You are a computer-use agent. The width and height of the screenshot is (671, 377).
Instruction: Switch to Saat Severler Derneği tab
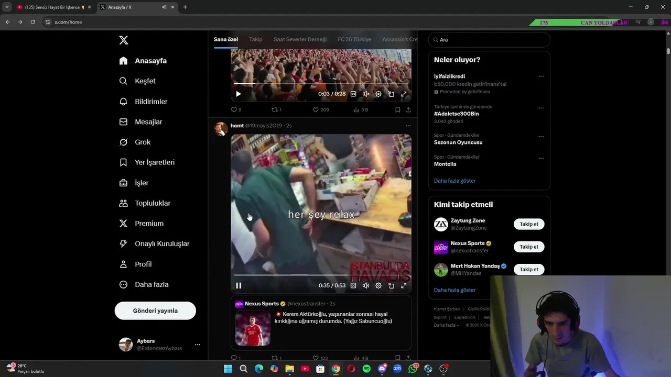click(300, 39)
